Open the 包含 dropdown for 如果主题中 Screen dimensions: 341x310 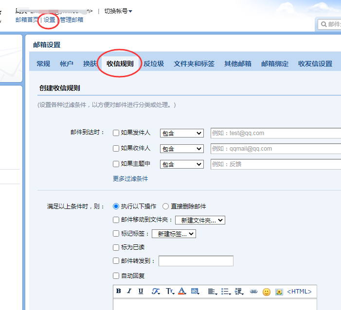coord(181,164)
